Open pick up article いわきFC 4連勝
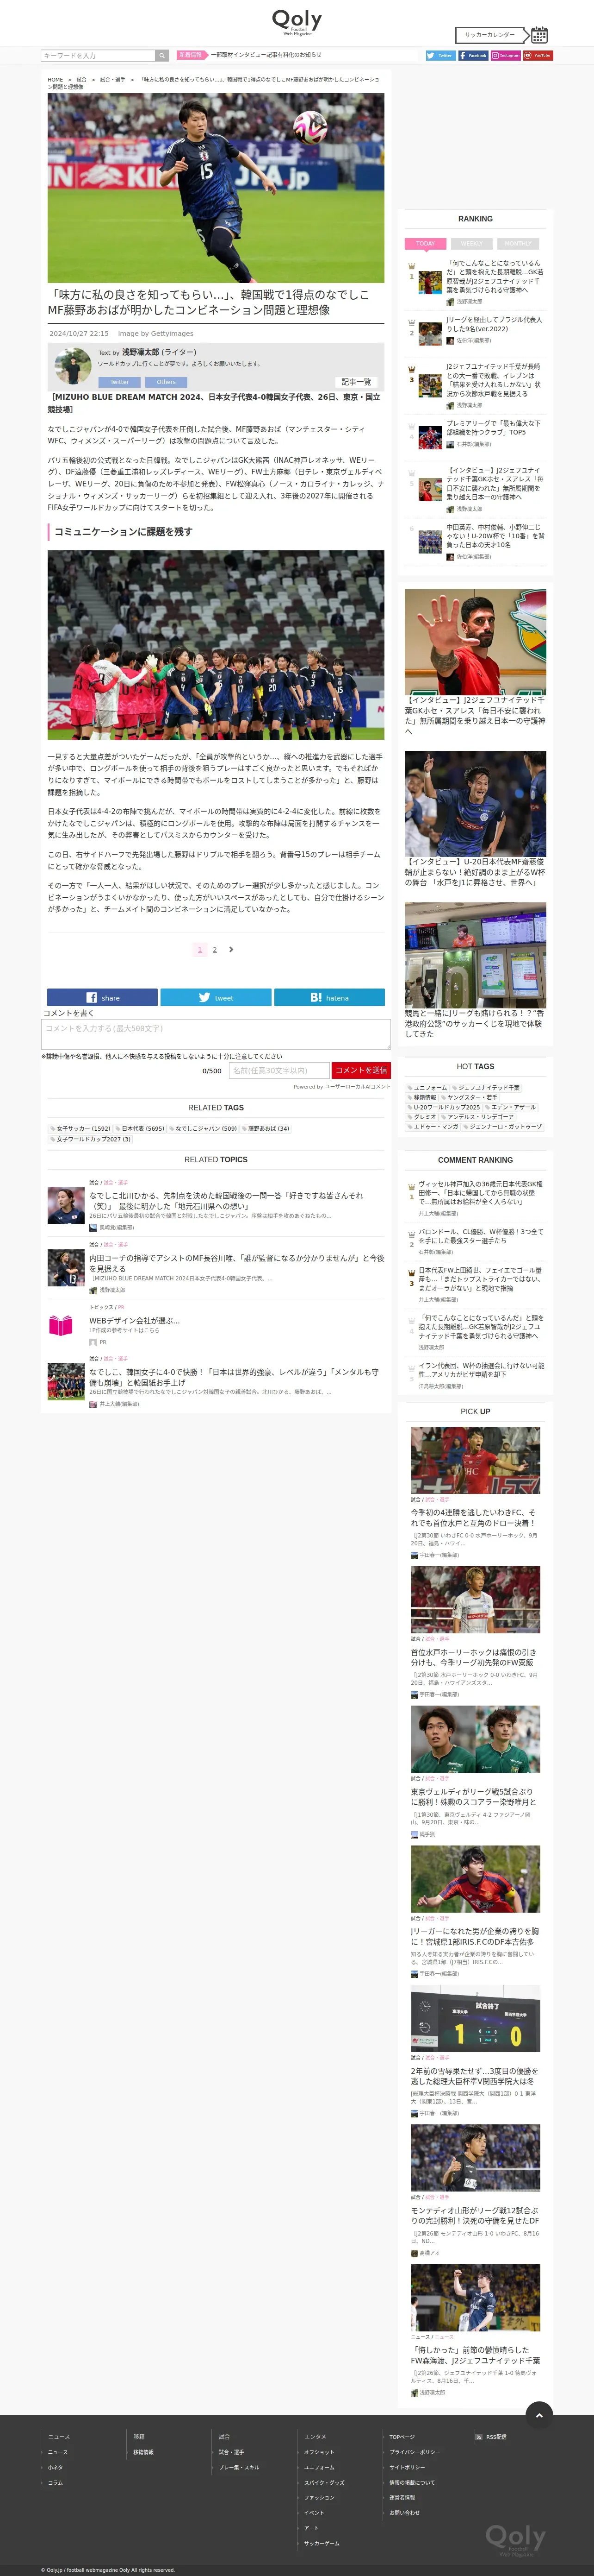 coord(475,1518)
